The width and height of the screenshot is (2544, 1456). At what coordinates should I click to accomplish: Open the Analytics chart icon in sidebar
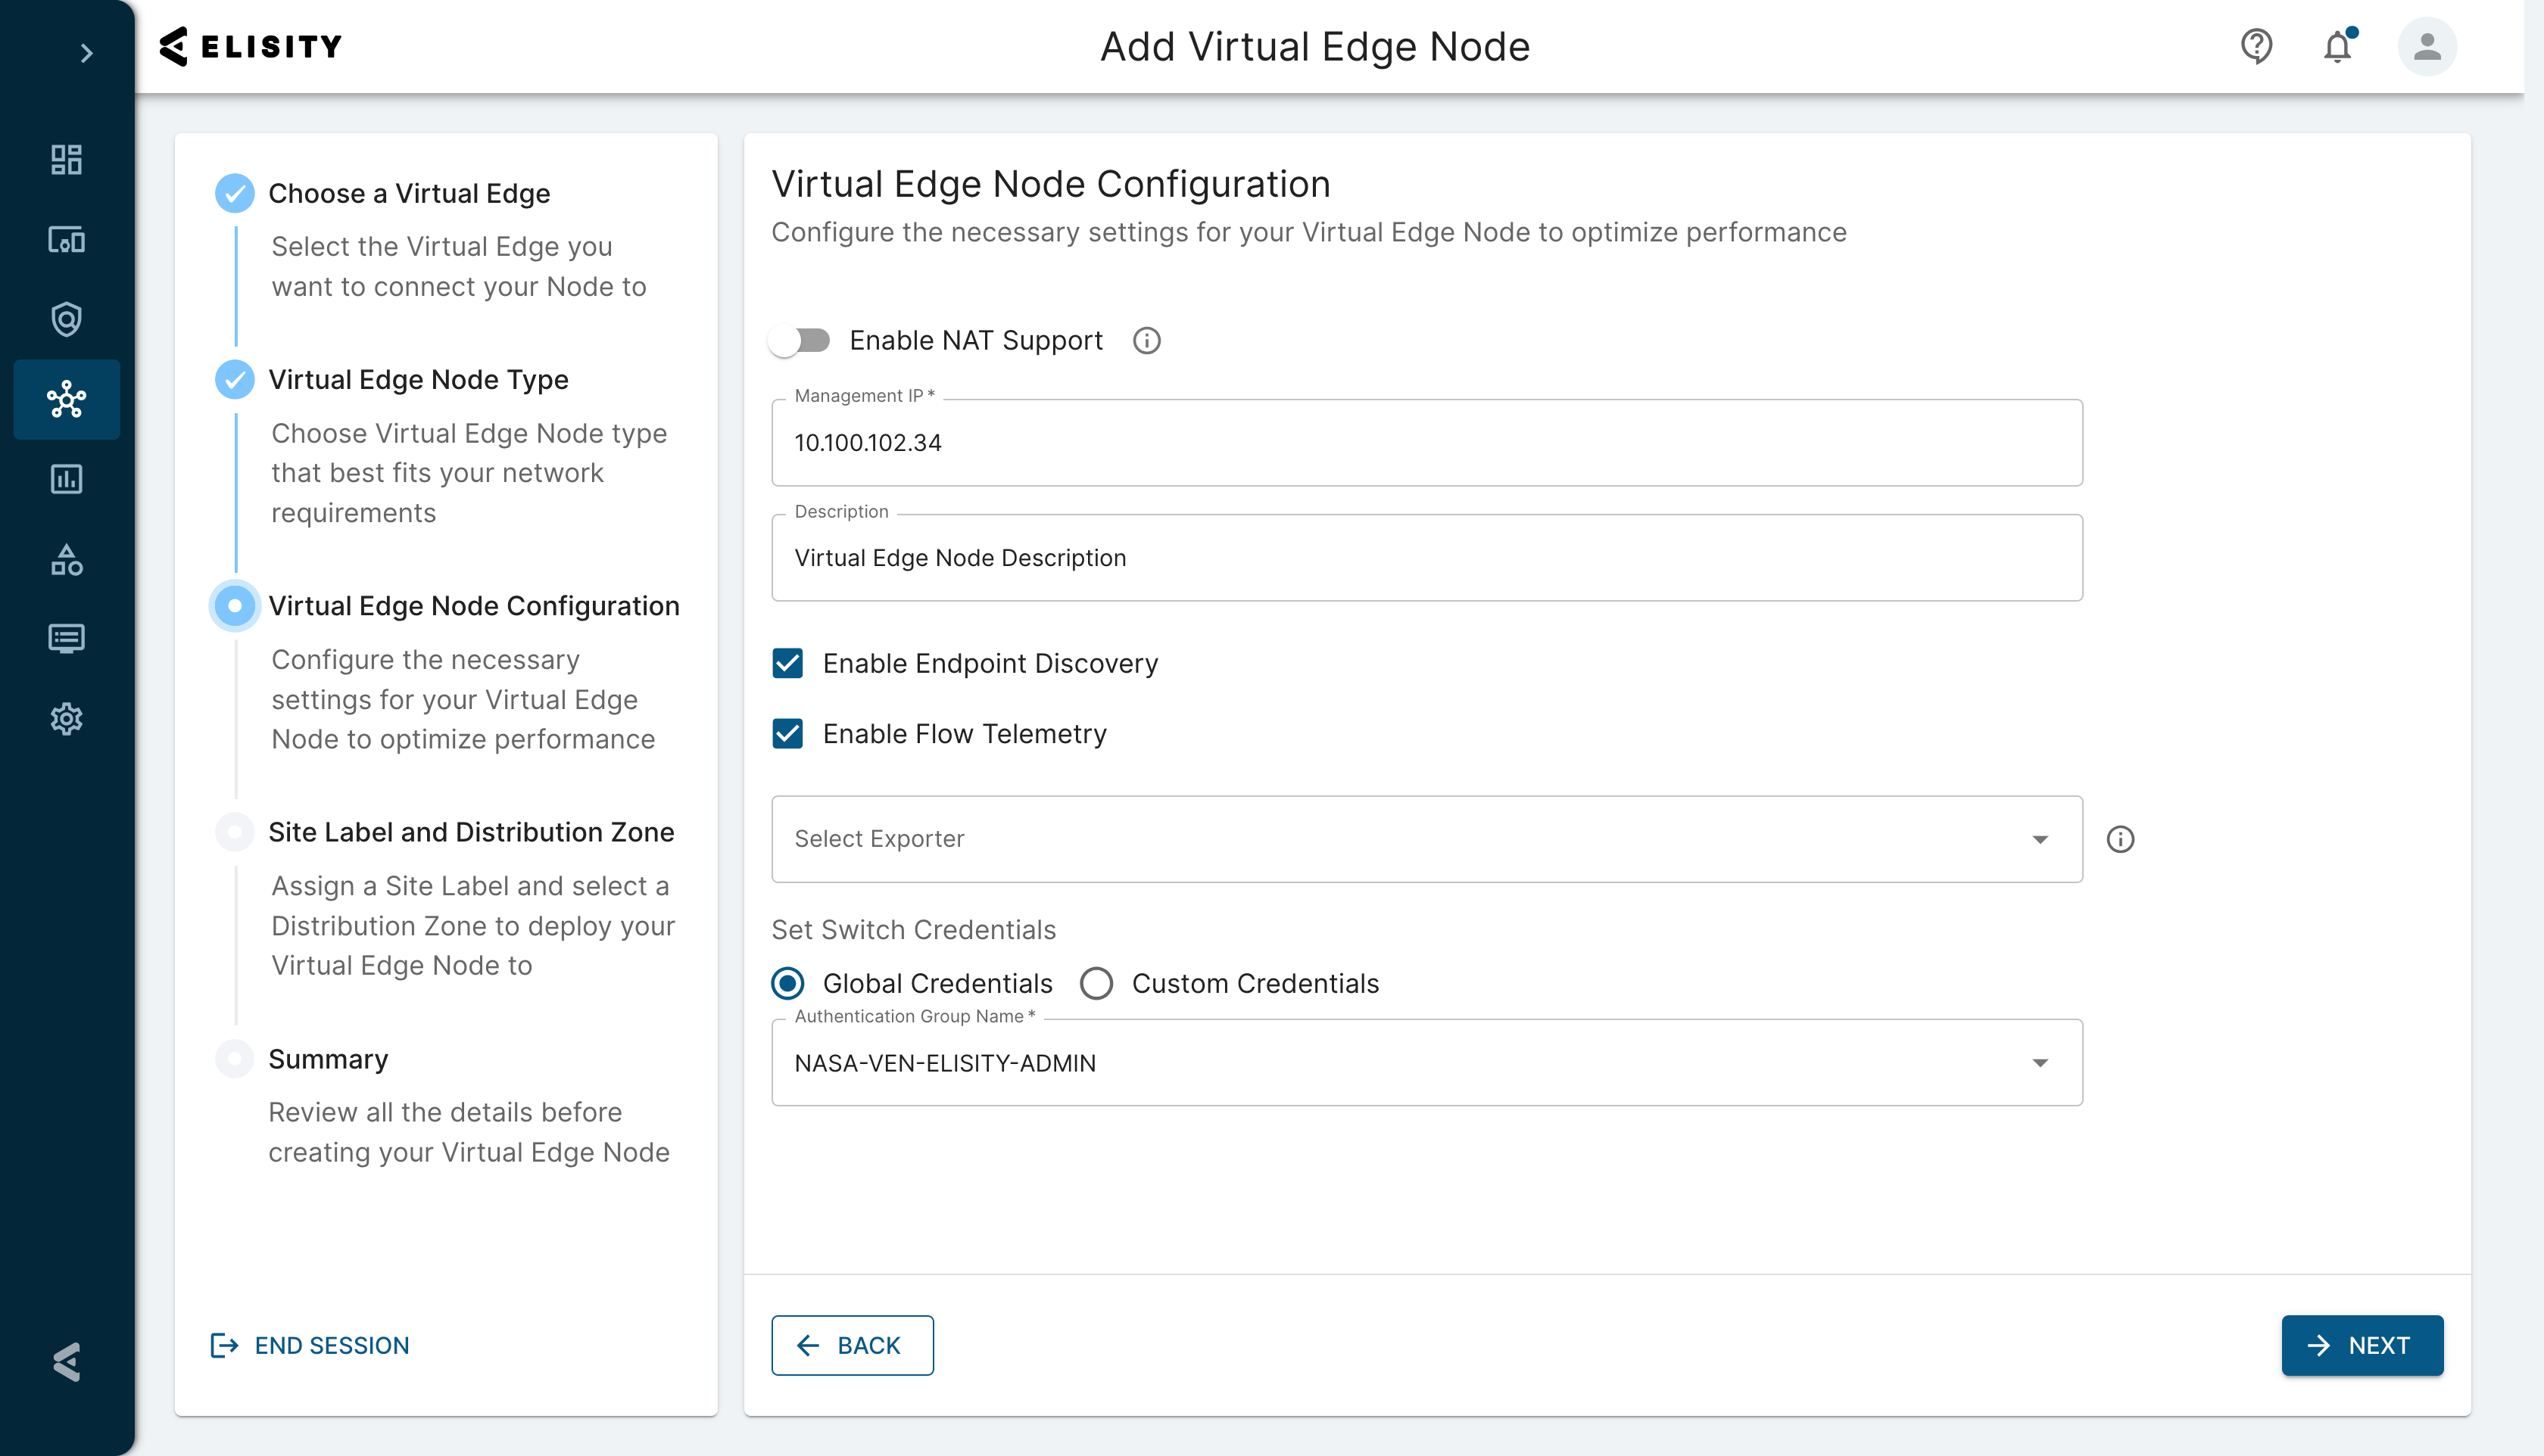tap(66, 479)
